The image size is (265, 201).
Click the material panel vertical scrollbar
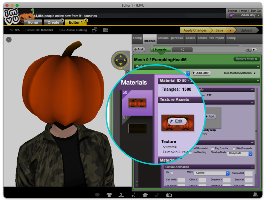[256, 131]
